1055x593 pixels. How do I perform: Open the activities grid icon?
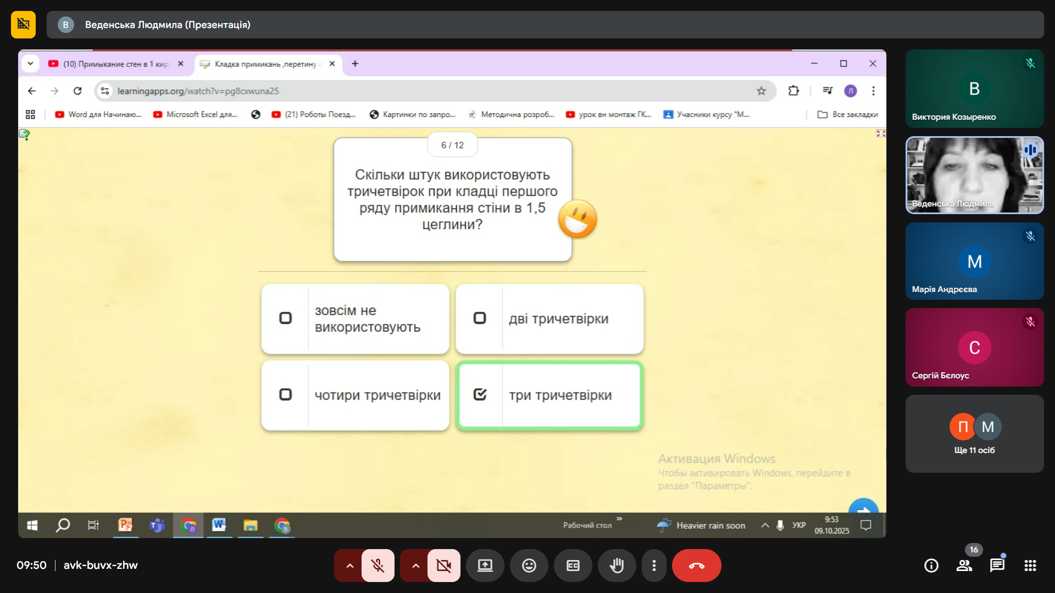1030,566
